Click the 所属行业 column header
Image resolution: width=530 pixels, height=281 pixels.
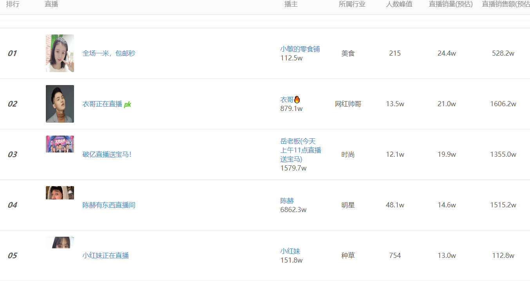click(352, 4)
